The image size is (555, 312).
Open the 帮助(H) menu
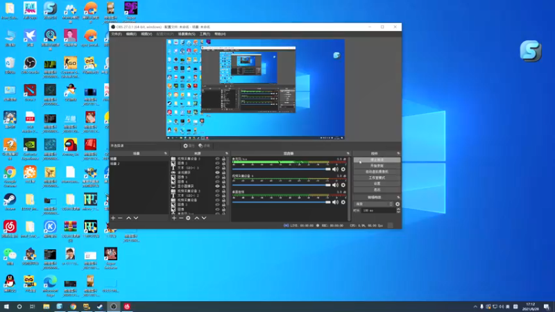(220, 34)
